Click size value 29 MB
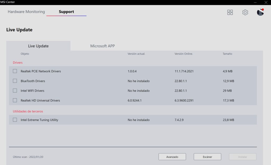 227,91
